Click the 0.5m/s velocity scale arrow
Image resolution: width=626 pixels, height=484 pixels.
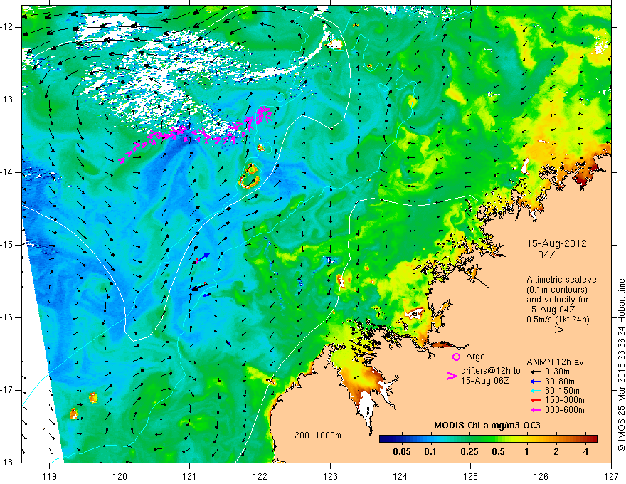550,330
